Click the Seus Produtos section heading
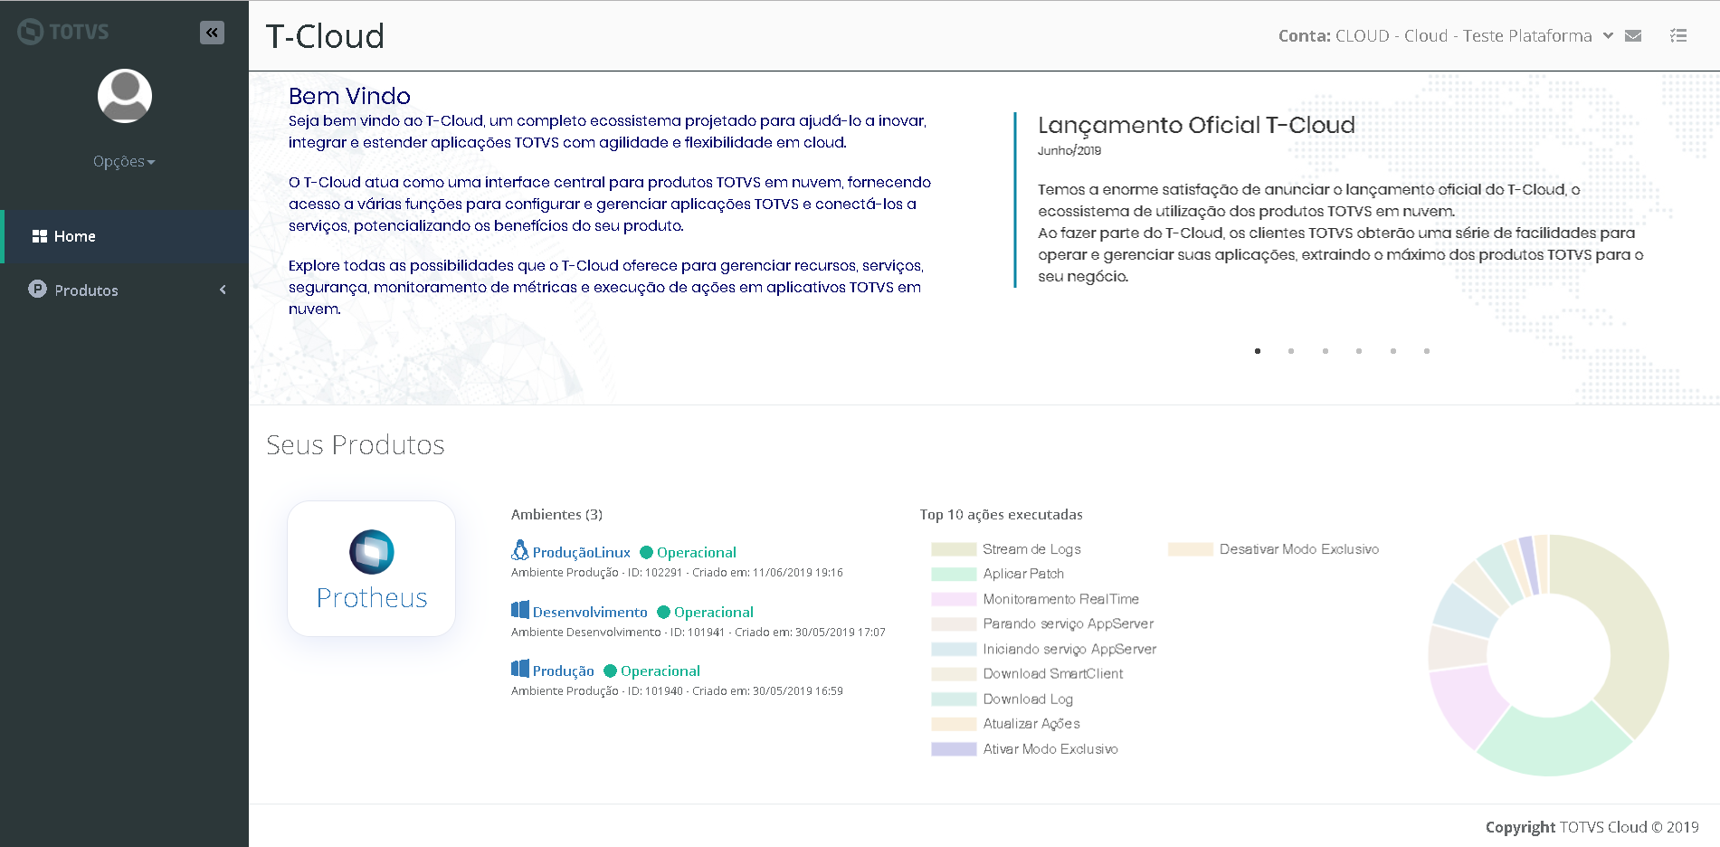Screen dimensions: 1720x847 click(x=356, y=445)
